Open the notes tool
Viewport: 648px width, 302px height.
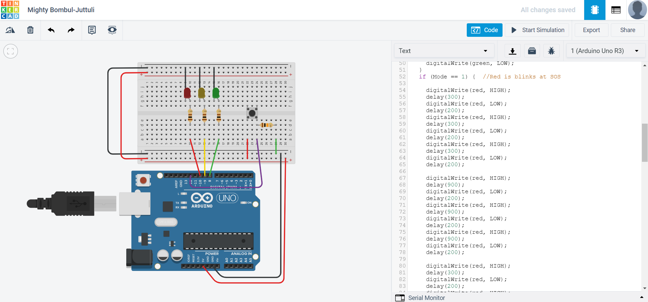(x=92, y=30)
